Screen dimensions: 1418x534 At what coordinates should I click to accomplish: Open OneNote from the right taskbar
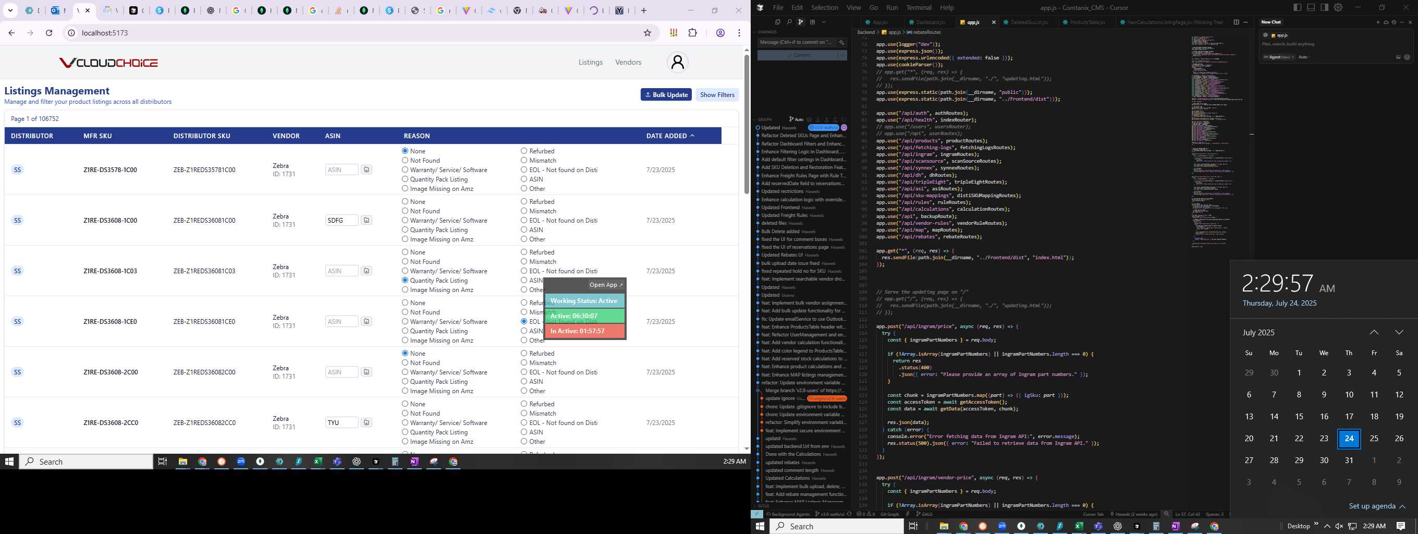pyautogui.click(x=1175, y=526)
